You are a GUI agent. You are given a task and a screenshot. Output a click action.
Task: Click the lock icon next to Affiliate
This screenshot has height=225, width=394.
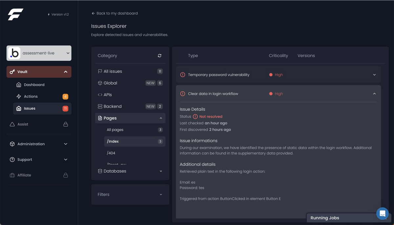click(66, 175)
